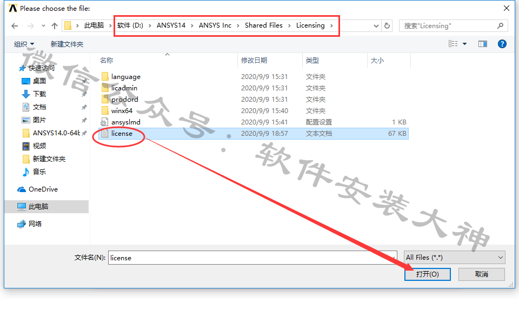This screenshot has width=519, height=309.
Task: Toggle the preview pane icon
Action: [483, 44]
